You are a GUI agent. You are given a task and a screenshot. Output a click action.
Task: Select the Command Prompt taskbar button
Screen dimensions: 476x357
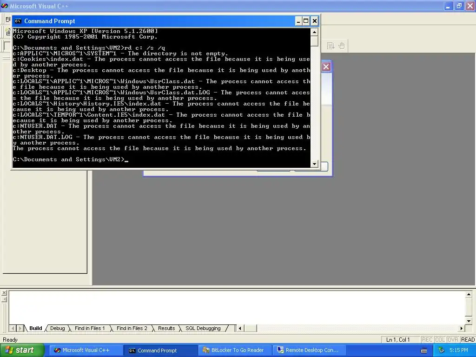160,350
